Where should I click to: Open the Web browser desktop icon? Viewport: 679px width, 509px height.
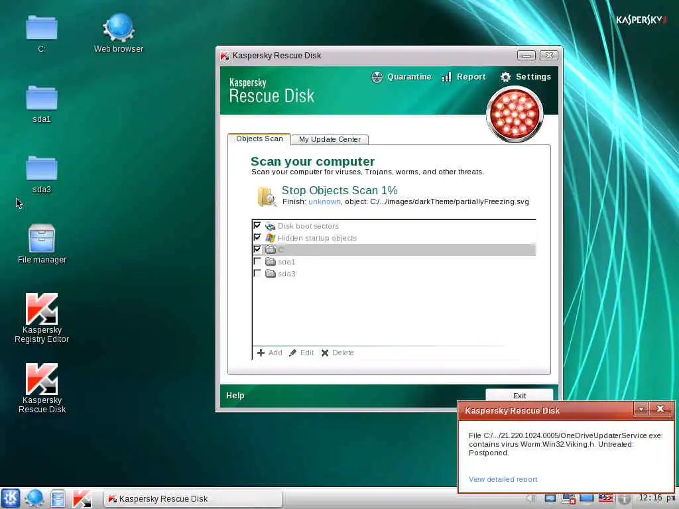point(119,34)
